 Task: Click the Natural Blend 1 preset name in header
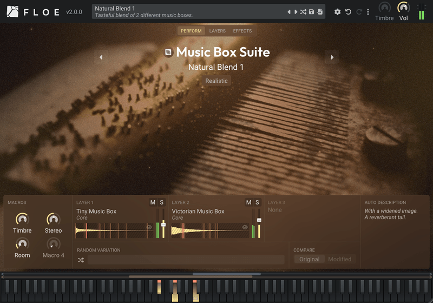click(115, 9)
